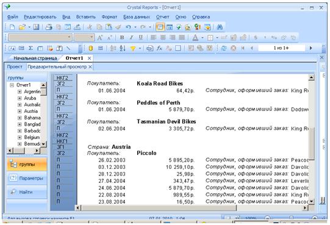
Task: Insert a subreport icon
Action: pos(59,48)
